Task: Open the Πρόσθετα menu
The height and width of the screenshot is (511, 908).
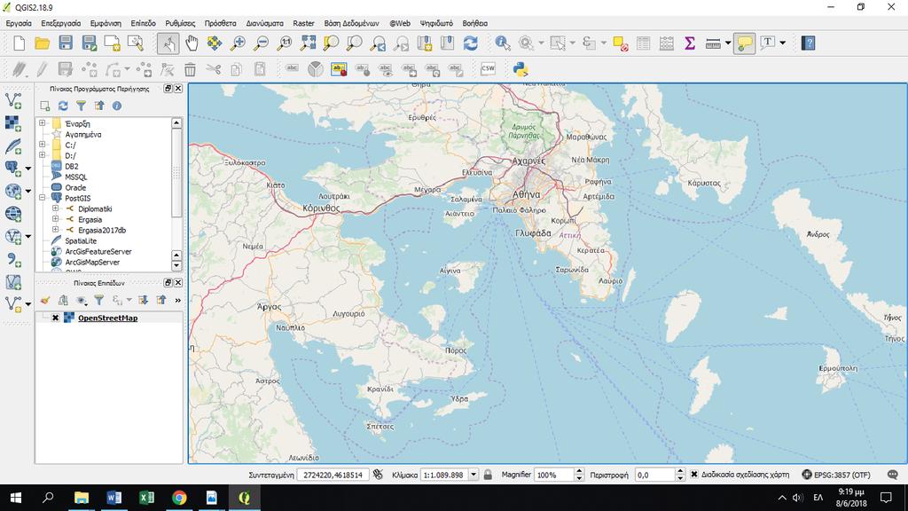Action: pyautogui.click(x=220, y=23)
